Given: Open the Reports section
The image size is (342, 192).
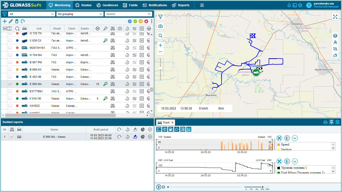Looking at the screenshot, I should pyautogui.click(x=181, y=5).
